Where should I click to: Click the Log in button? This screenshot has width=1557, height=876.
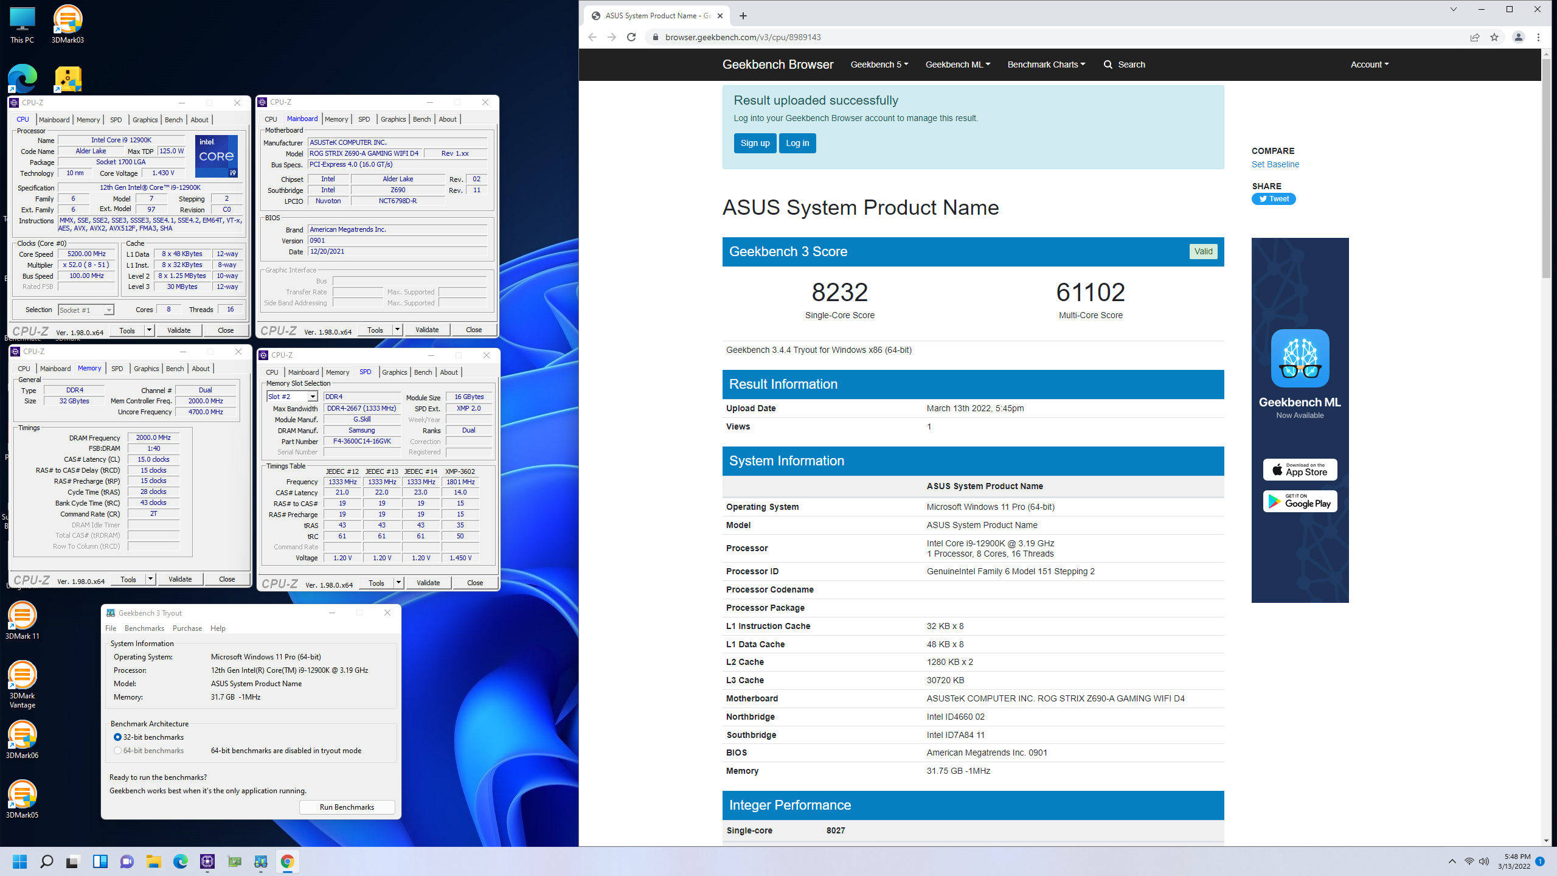(797, 143)
